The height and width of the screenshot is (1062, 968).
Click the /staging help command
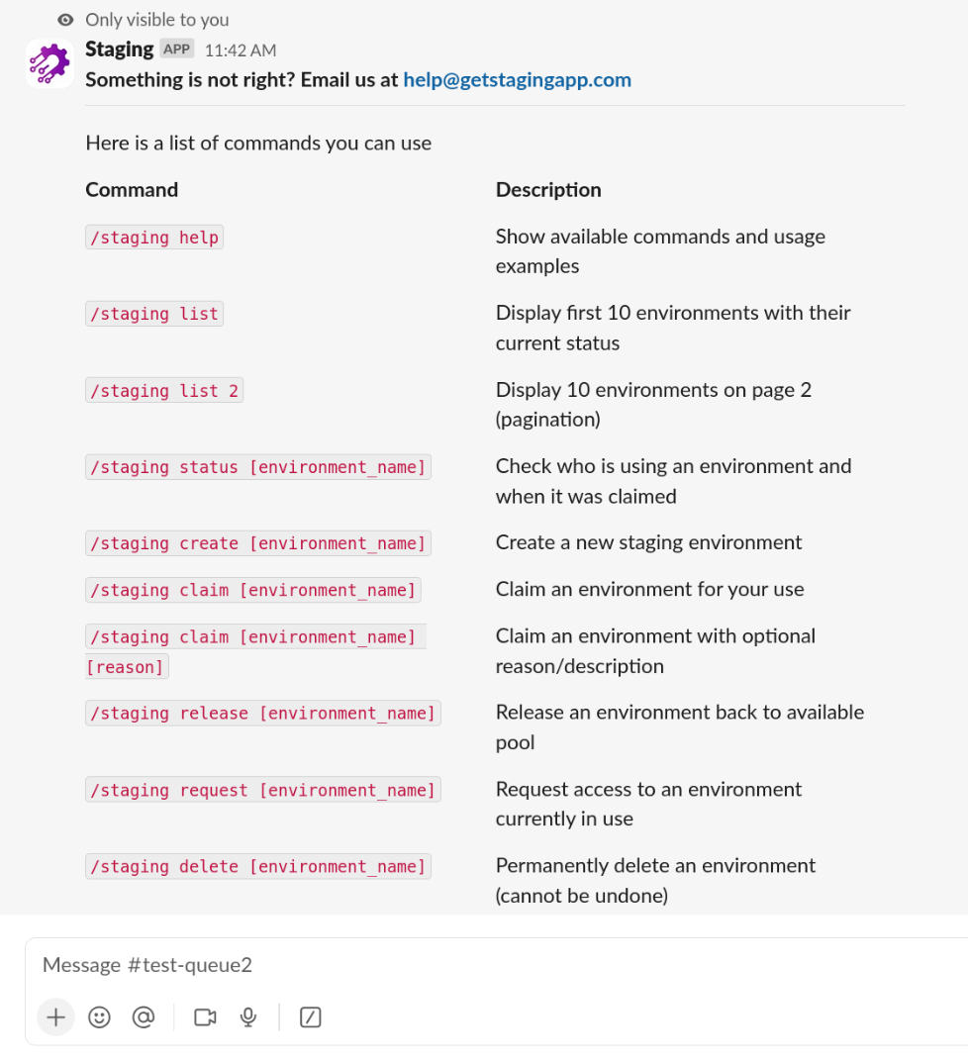point(154,238)
